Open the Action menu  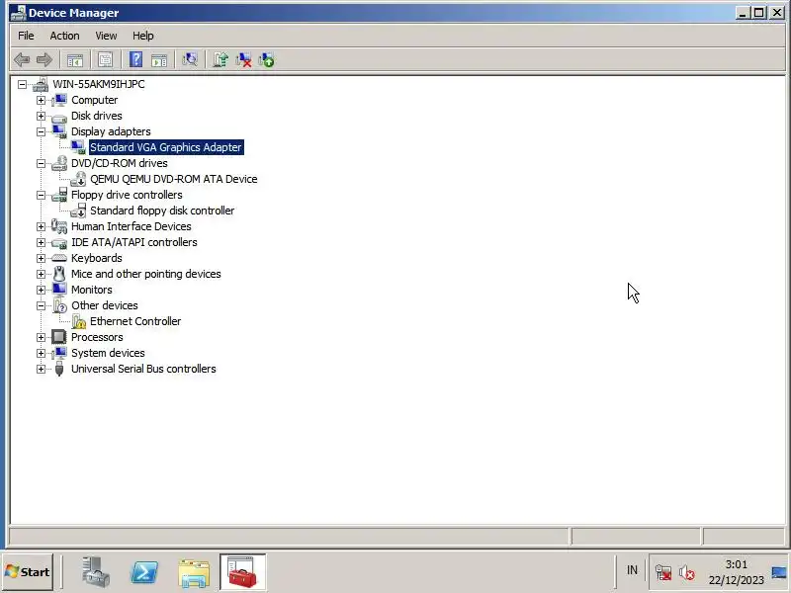[x=64, y=36]
